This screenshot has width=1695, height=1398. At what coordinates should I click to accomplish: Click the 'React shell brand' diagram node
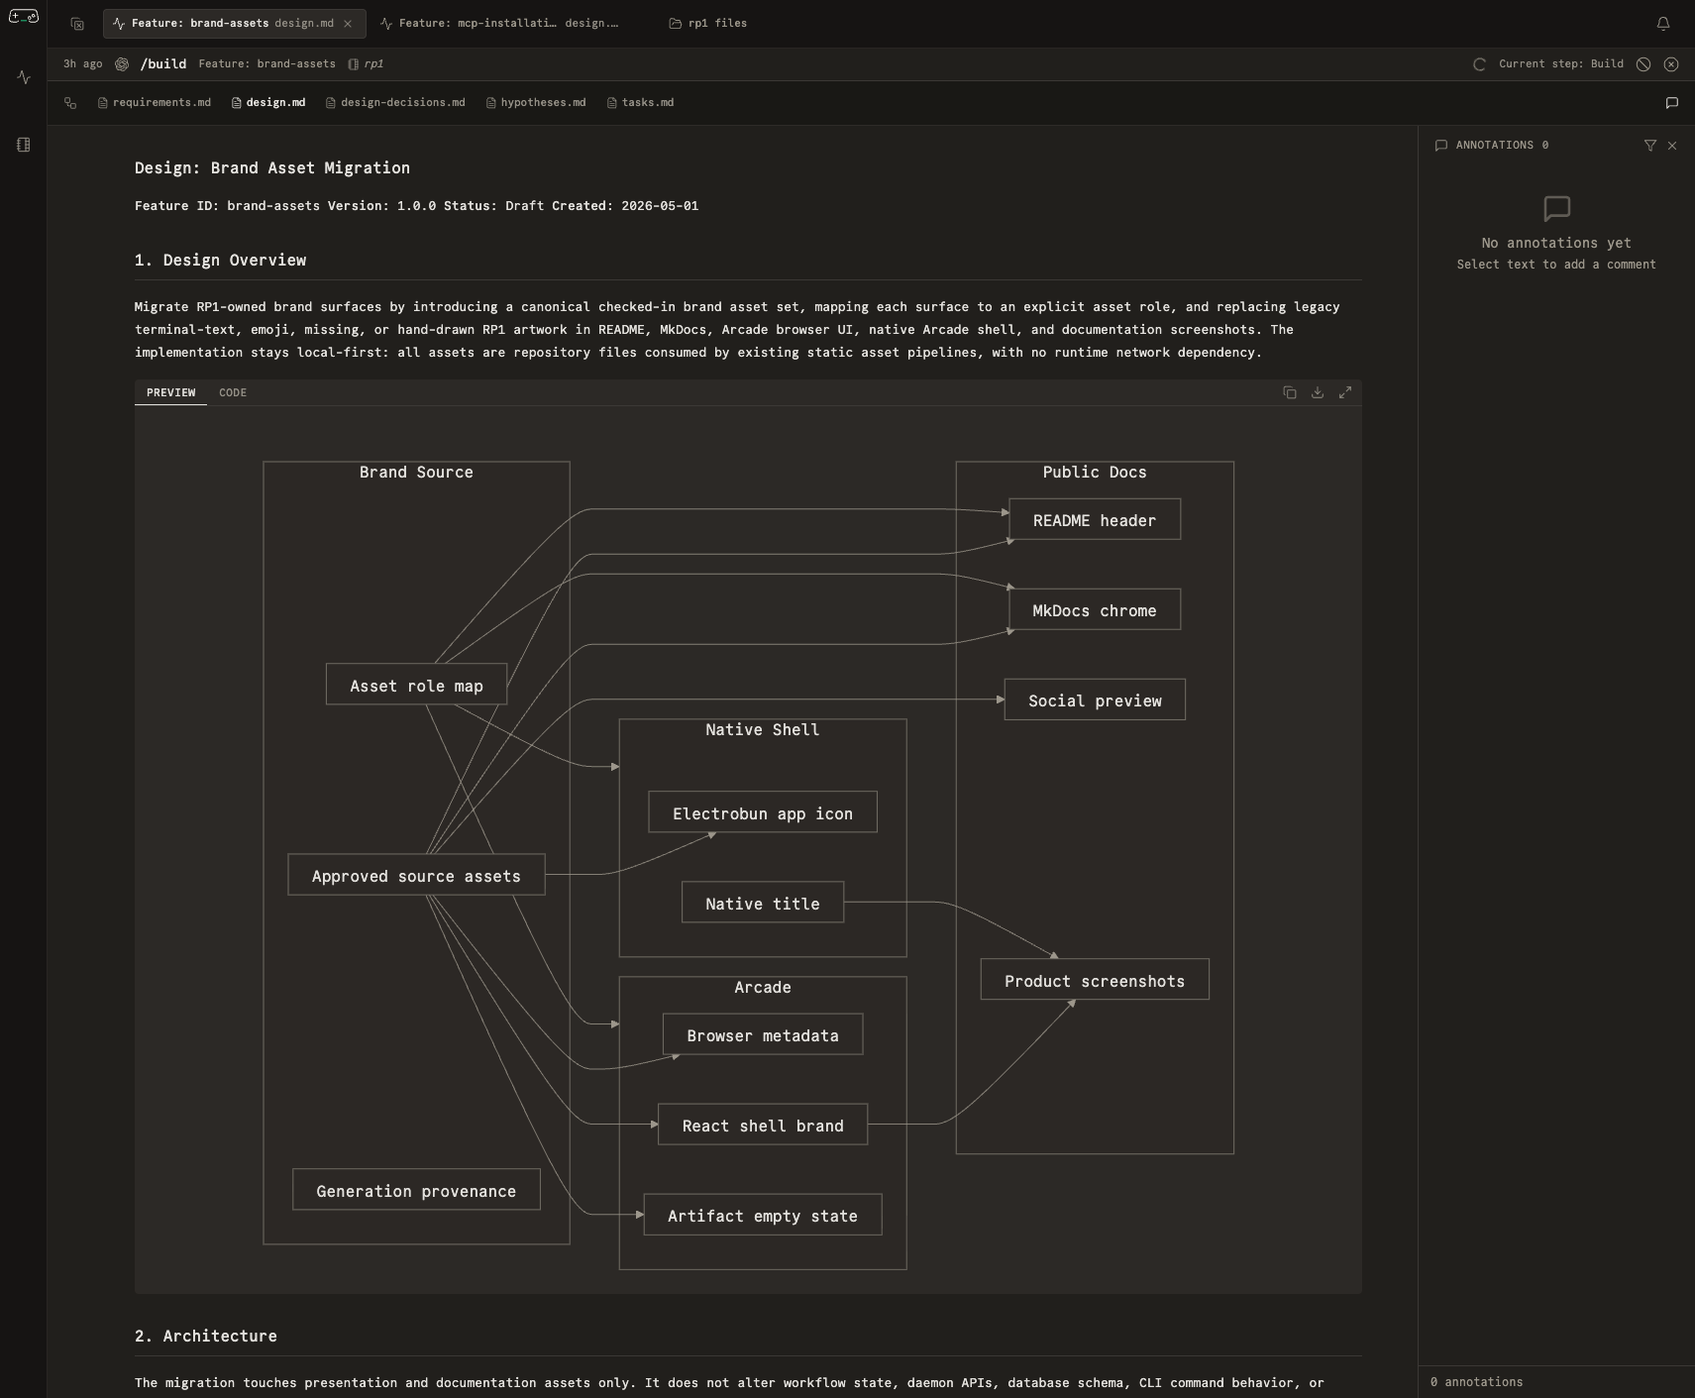click(763, 1126)
